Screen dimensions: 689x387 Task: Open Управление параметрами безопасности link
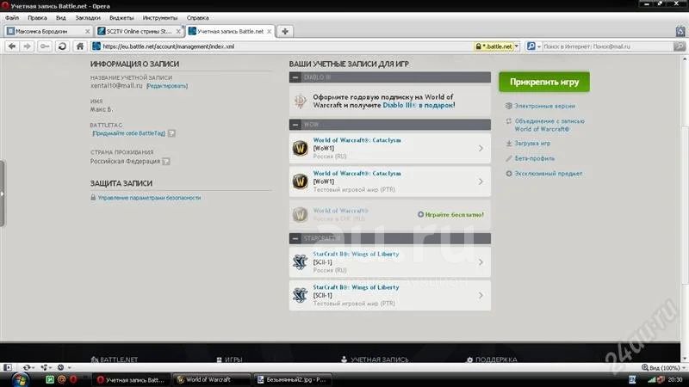point(149,198)
